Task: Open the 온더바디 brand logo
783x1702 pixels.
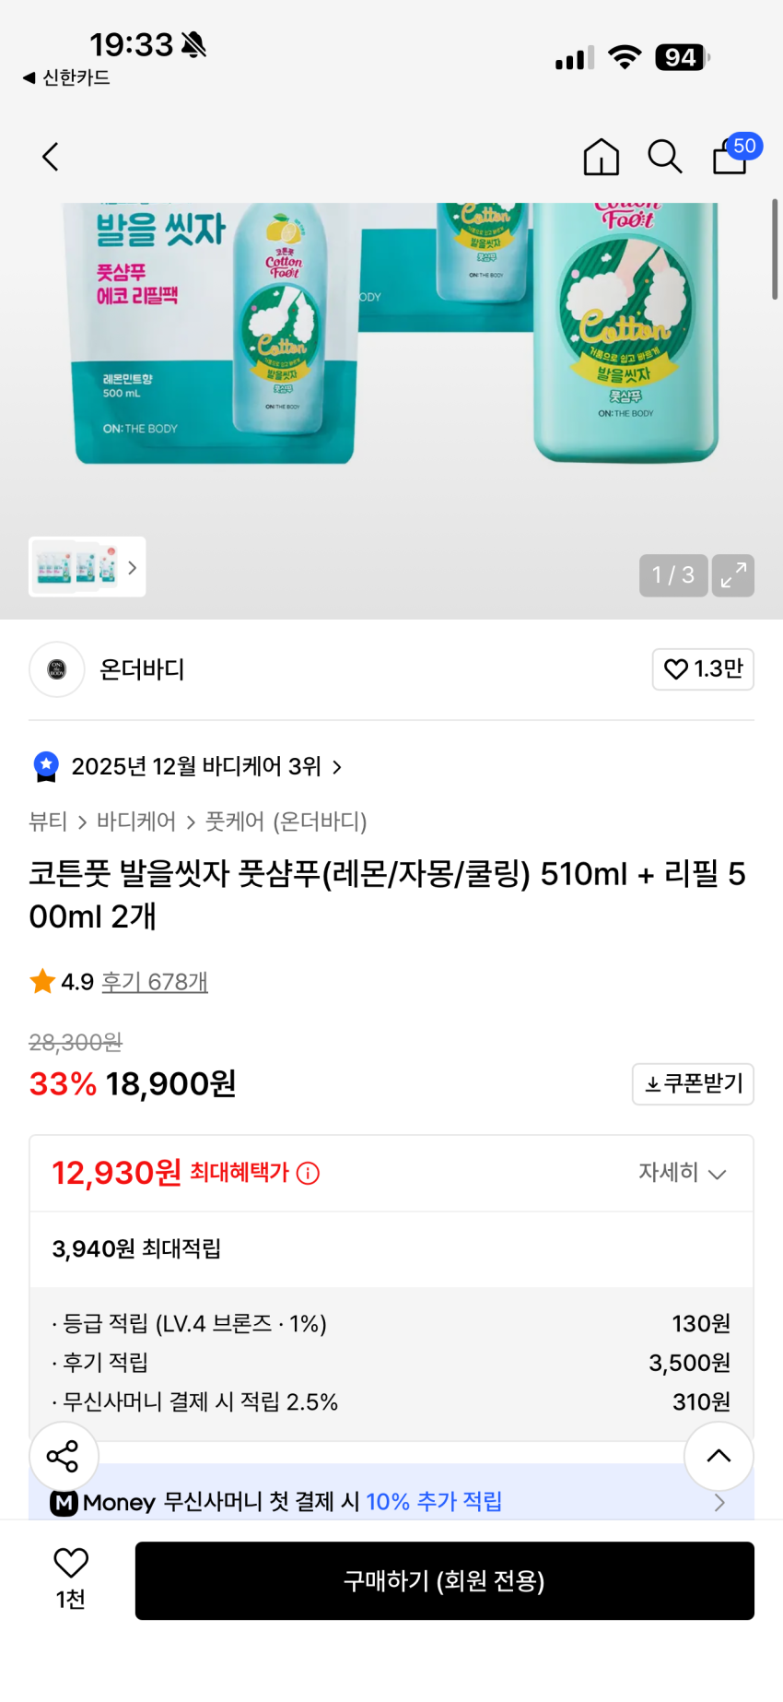Action: coord(57,669)
